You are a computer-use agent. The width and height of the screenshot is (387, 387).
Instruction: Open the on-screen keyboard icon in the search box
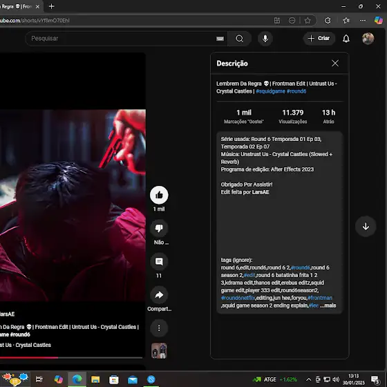click(220, 39)
